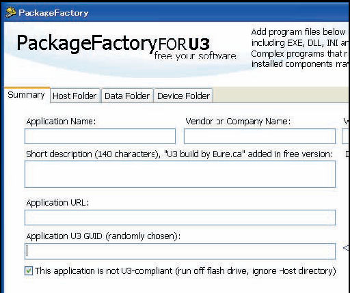Click the 'free your software' tagline

tap(195, 56)
